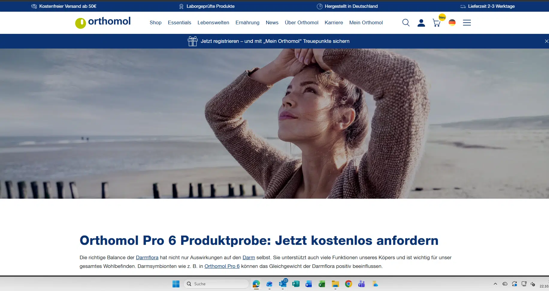Open Excel from taskbar
The image size is (549, 291).
322,284
